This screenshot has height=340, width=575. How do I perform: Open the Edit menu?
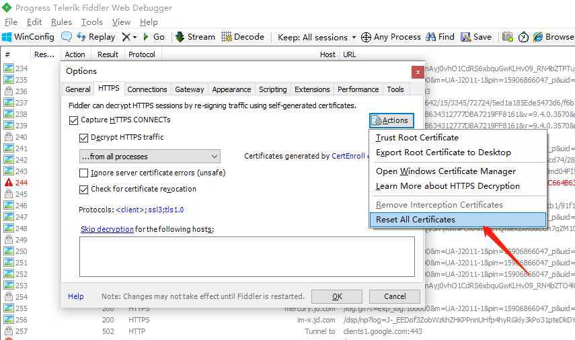34,22
